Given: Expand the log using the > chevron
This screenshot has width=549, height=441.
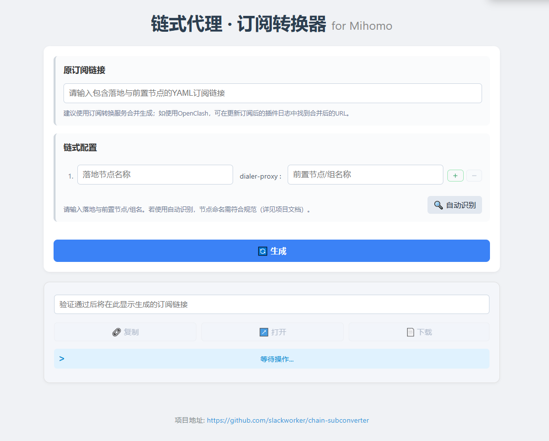Looking at the screenshot, I should (x=62, y=359).
